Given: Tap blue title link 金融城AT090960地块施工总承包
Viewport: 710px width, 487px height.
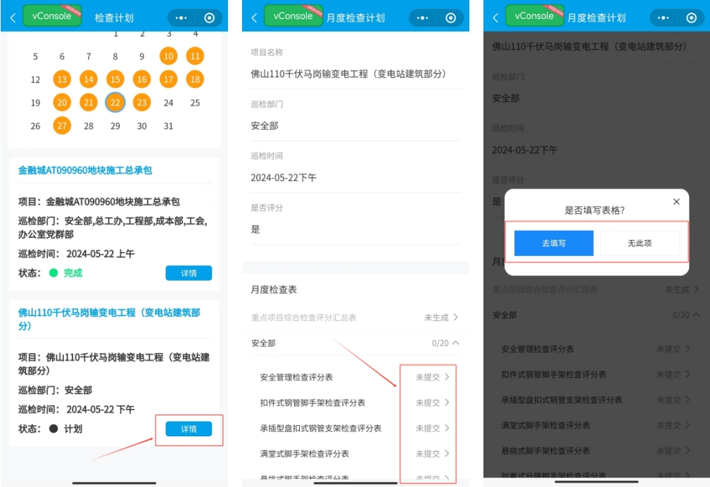Looking at the screenshot, I should [x=85, y=170].
